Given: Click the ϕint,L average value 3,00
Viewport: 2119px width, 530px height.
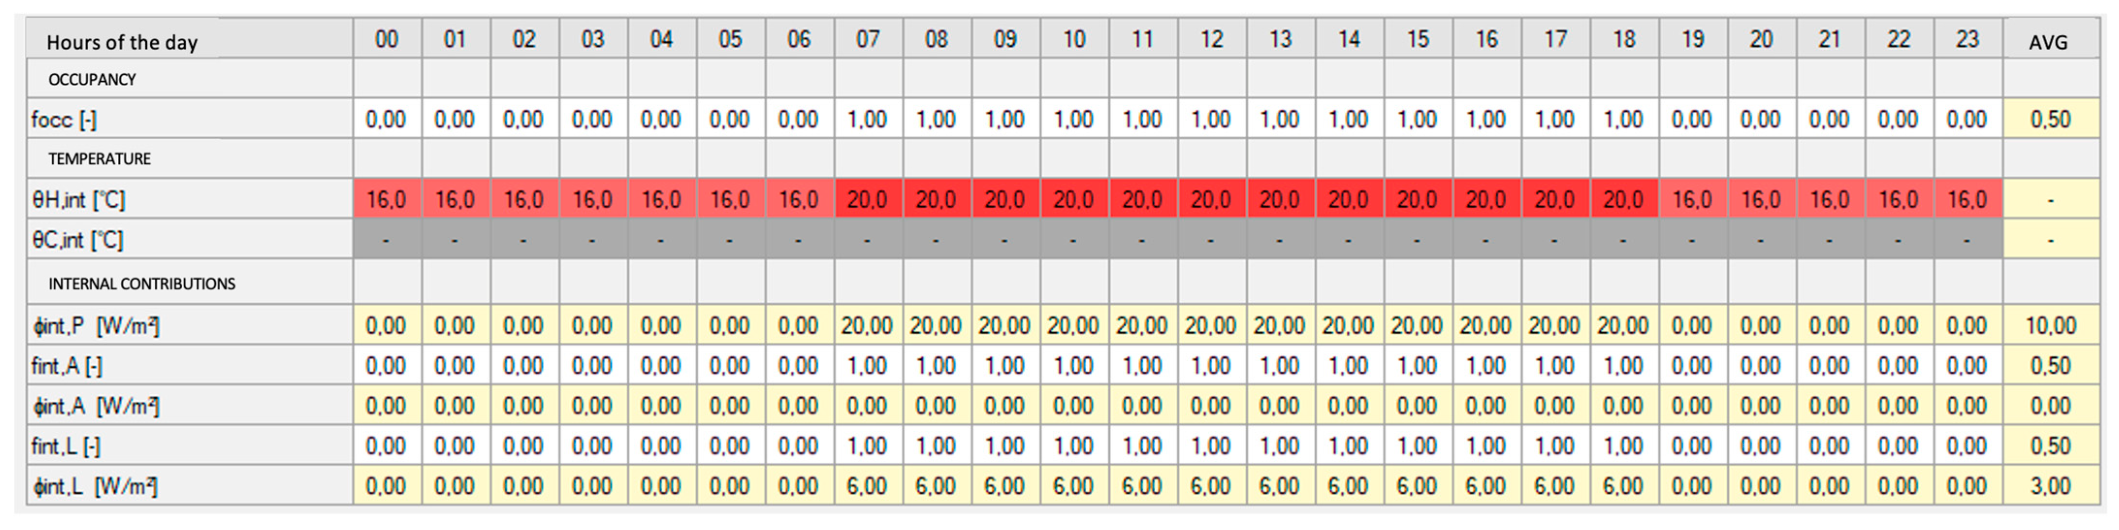Looking at the screenshot, I should pyautogui.click(x=2050, y=486).
